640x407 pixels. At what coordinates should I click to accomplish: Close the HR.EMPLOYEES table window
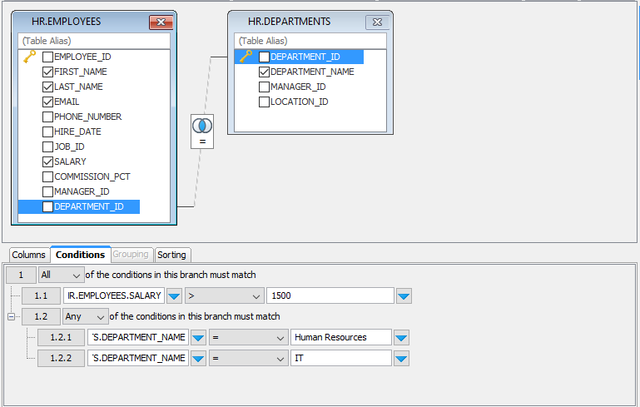(x=160, y=22)
